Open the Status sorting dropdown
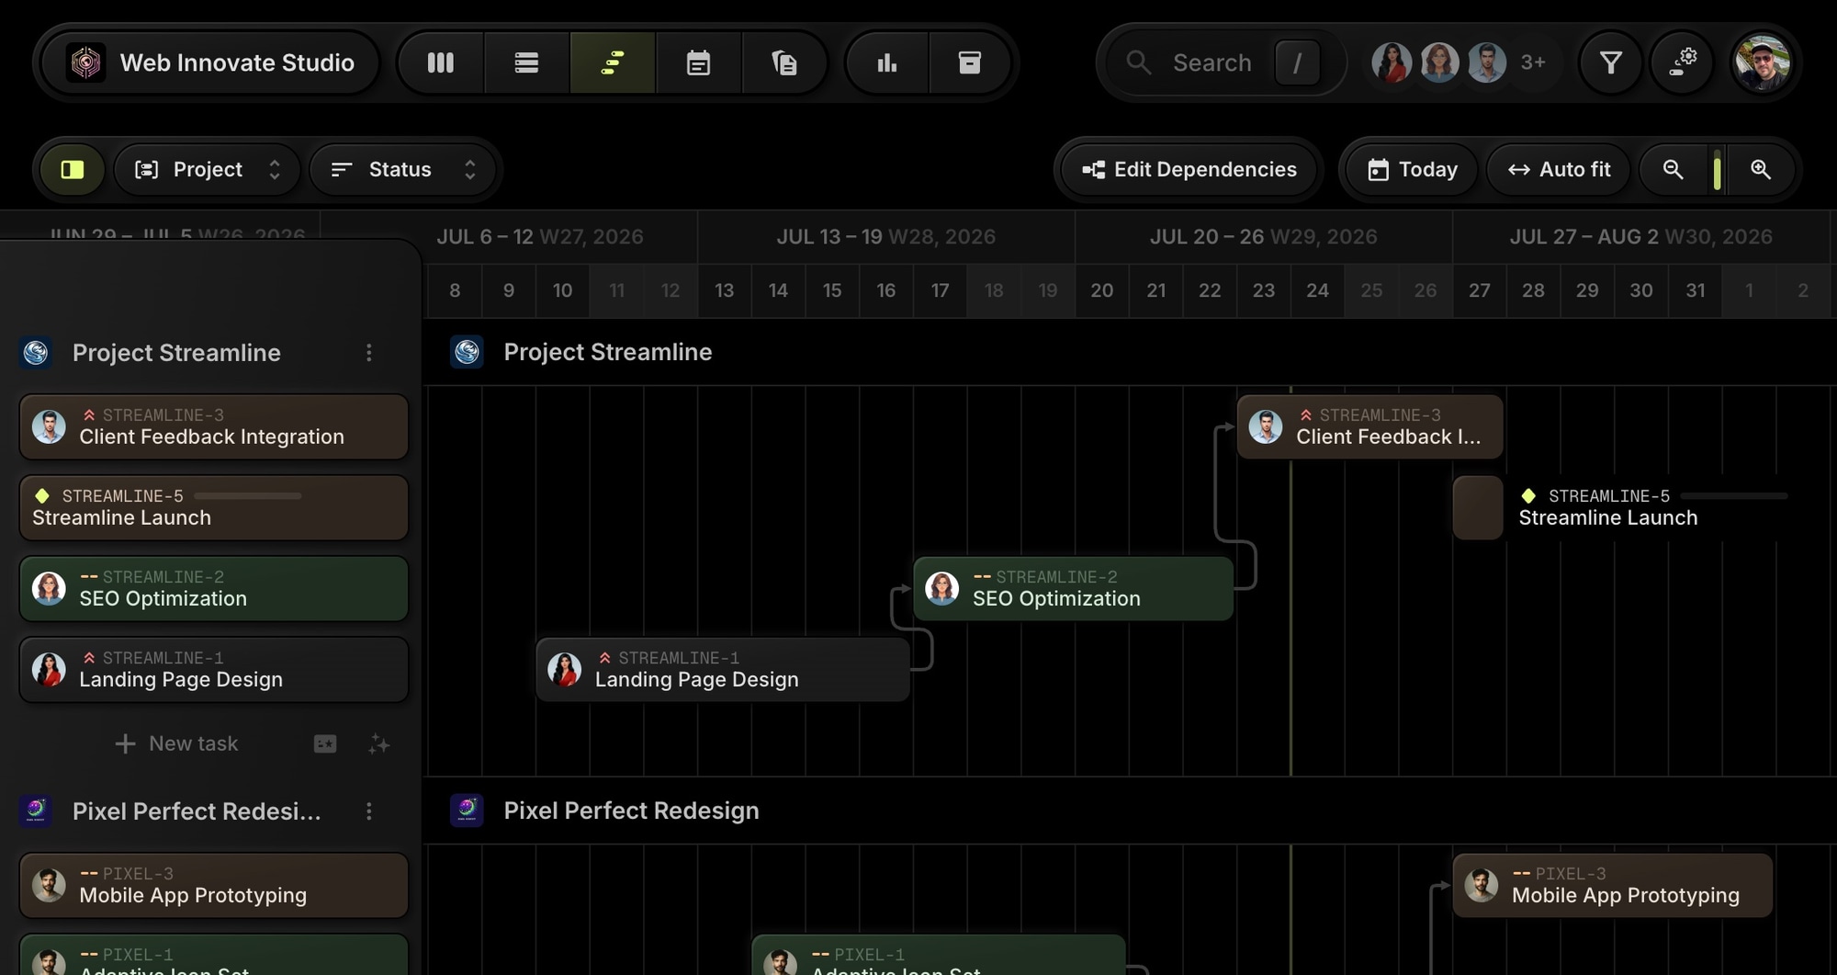This screenshot has height=975, width=1837. (403, 169)
